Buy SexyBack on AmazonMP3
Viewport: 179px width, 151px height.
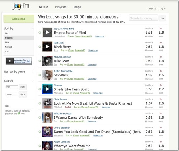[x=79, y=79]
